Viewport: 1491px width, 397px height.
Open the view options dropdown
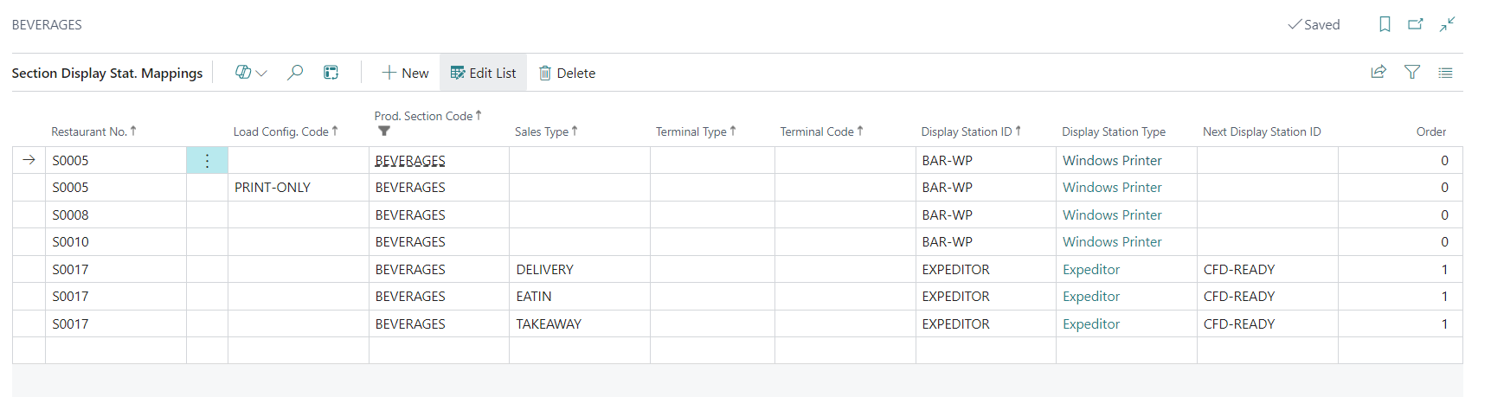(251, 73)
